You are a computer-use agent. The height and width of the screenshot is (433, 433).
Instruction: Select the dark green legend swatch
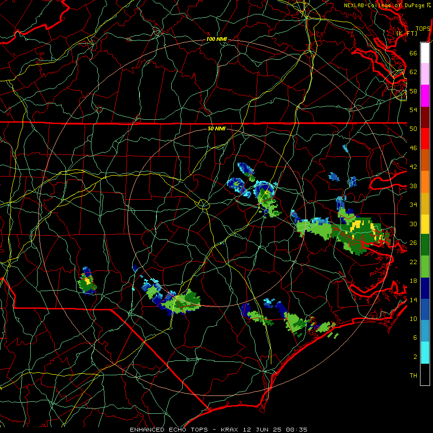pyautogui.click(x=425, y=245)
